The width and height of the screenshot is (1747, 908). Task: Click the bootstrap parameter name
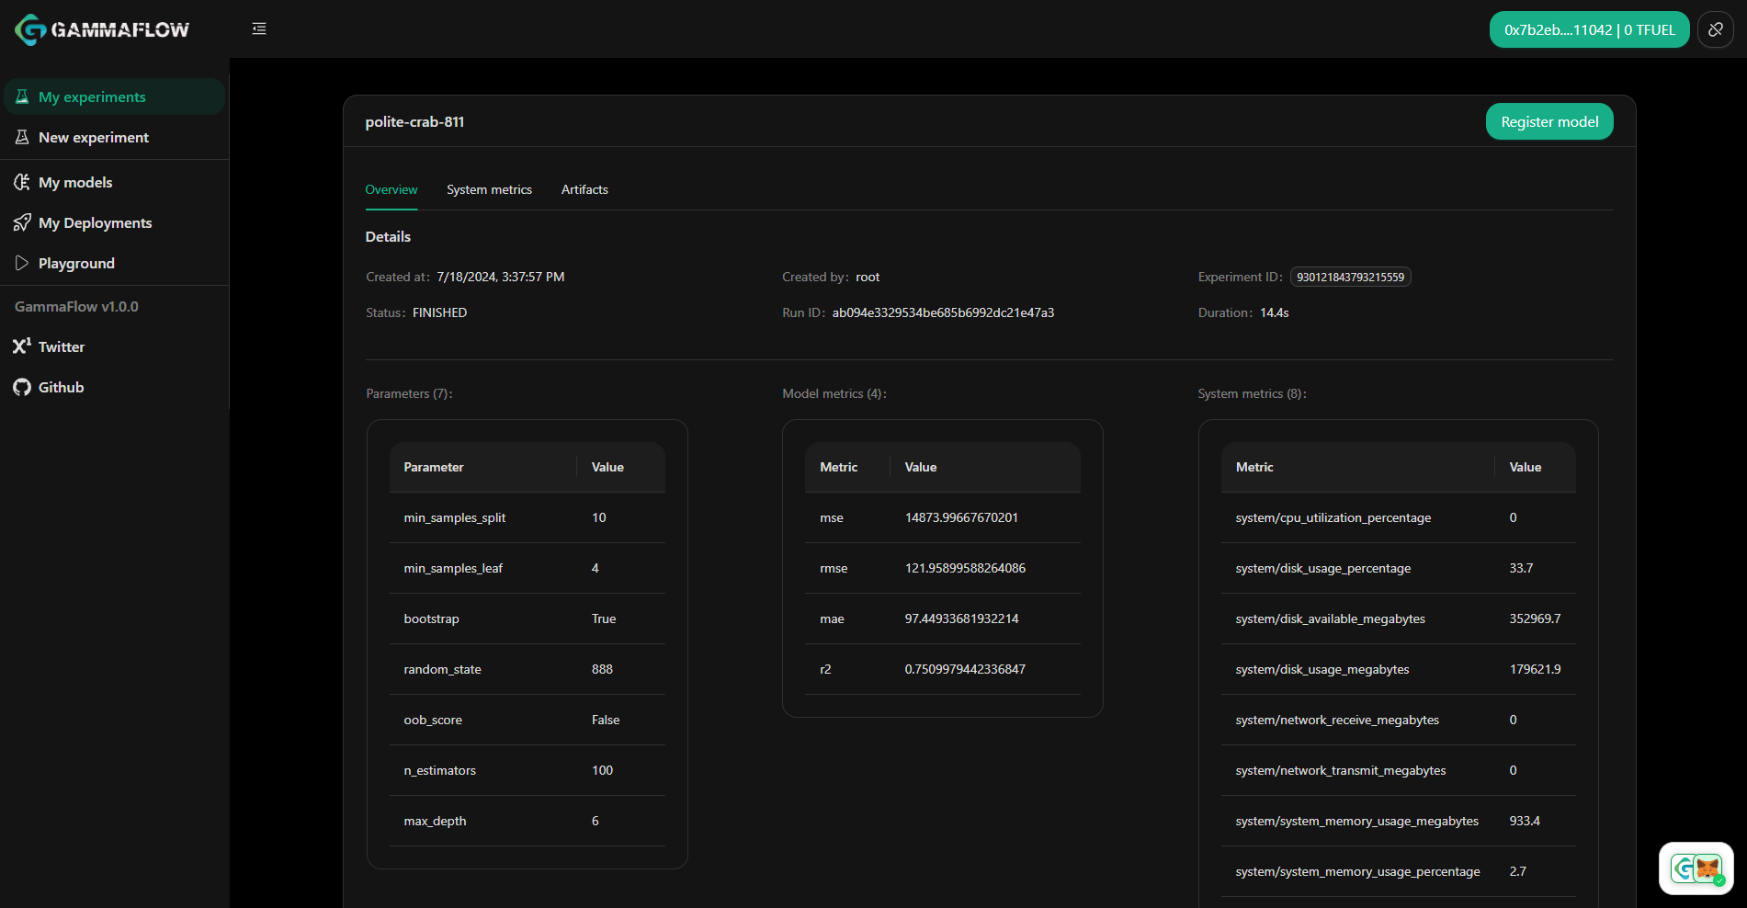431,619
